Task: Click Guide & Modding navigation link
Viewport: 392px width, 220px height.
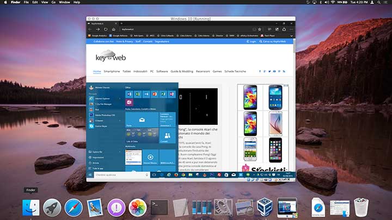Action: pyautogui.click(x=182, y=71)
